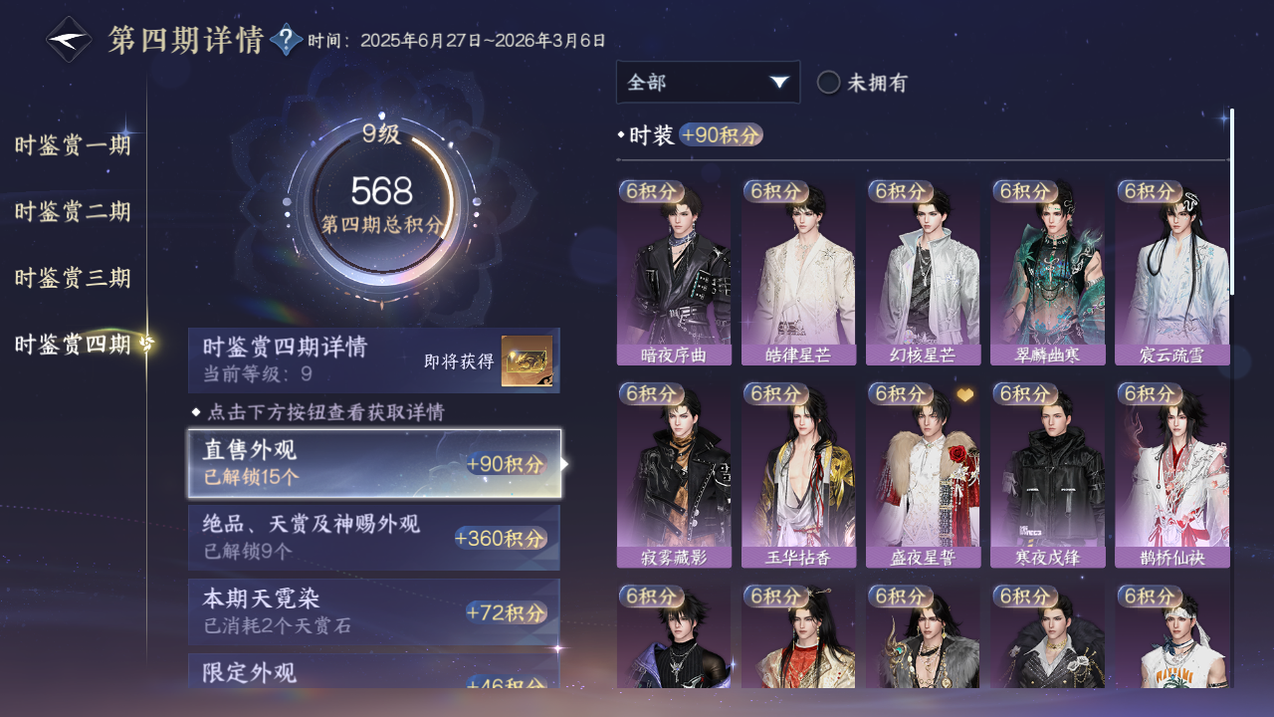Open 绝品、天赏及神赐外观 category
This screenshot has width=1274, height=717.
[x=374, y=538]
